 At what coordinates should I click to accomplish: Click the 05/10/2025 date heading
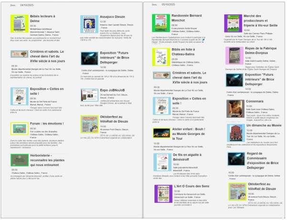(168, 4)
